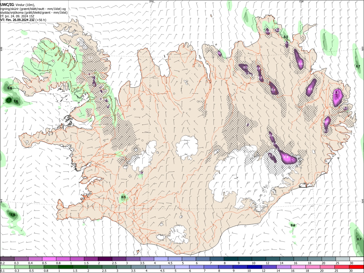Click the 0.8 green label west of the Westfjords
364x273 pixels.
(10, 88)
